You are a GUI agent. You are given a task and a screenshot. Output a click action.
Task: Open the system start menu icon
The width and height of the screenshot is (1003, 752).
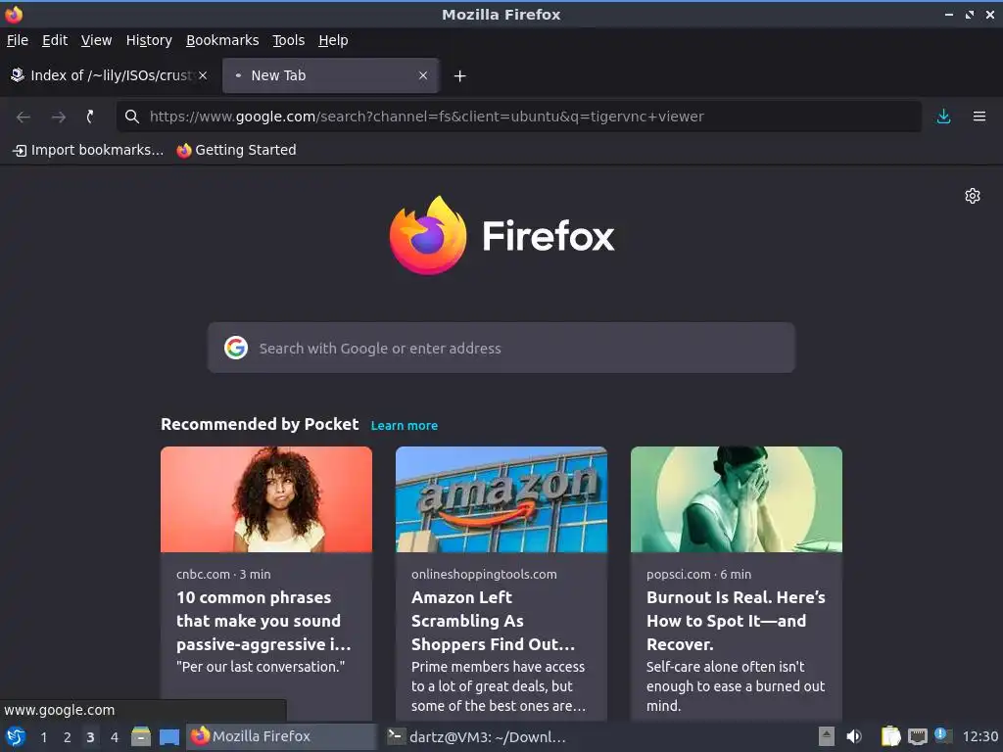[15, 736]
